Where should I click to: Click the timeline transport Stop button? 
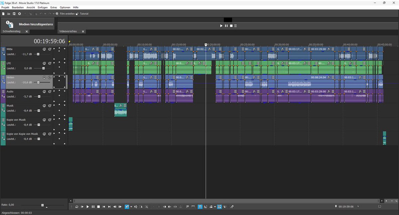pyautogui.click(x=98, y=207)
